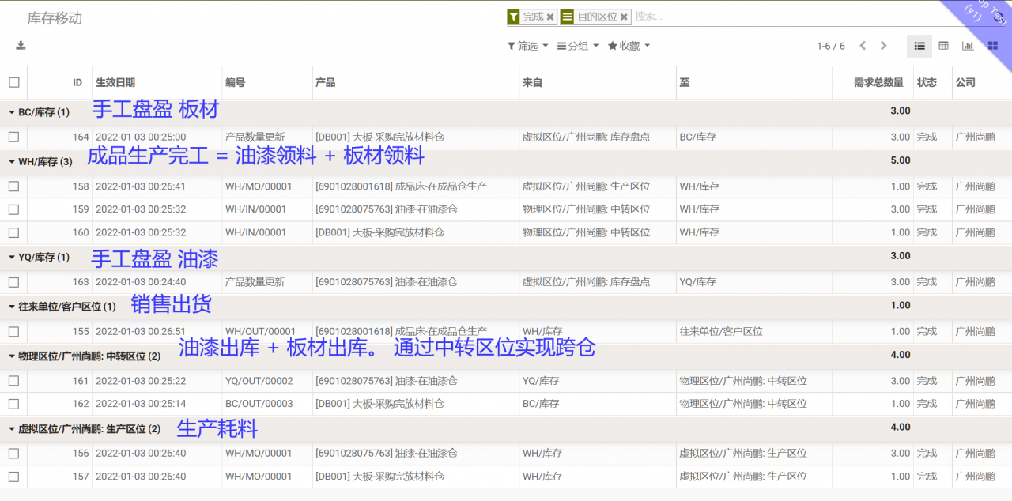Click BC/库存 source cell in row 162
The width and height of the screenshot is (1012, 501).
tap(541, 404)
